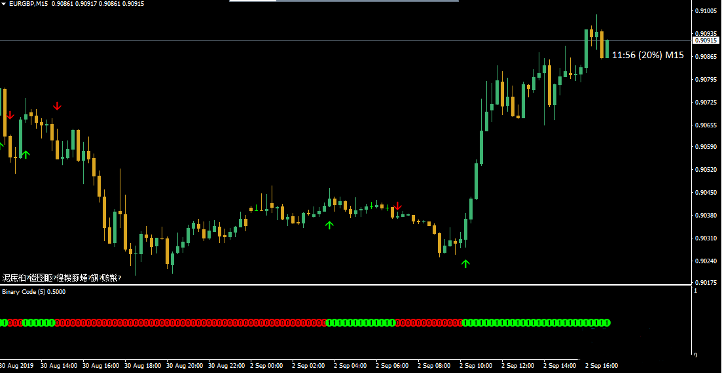The width and height of the screenshot is (722, 373).
Task: Click the red sell arrow near 2 Sep 06:00
Action: (x=397, y=206)
